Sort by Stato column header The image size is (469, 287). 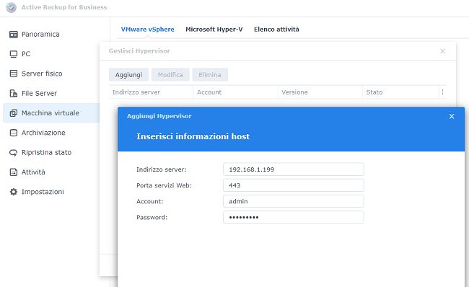pos(400,92)
